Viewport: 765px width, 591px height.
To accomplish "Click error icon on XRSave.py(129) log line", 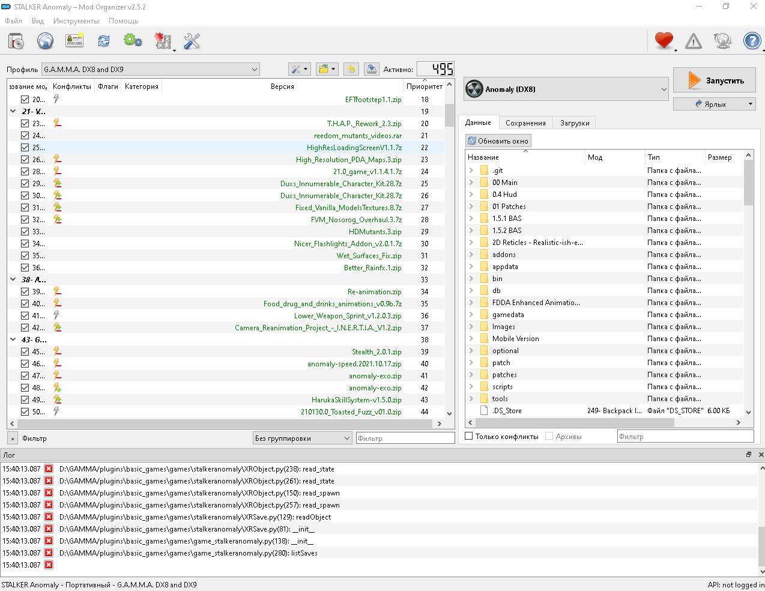I will point(49,517).
